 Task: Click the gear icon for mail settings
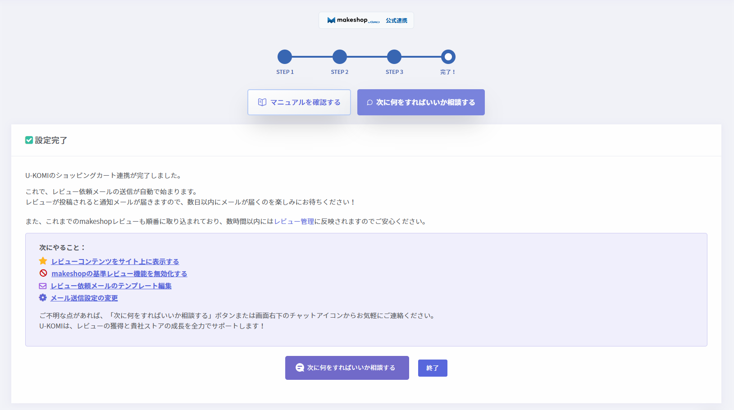[43, 298]
